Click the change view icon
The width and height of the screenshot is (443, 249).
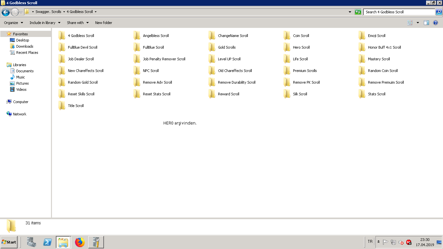click(x=410, y=23)
